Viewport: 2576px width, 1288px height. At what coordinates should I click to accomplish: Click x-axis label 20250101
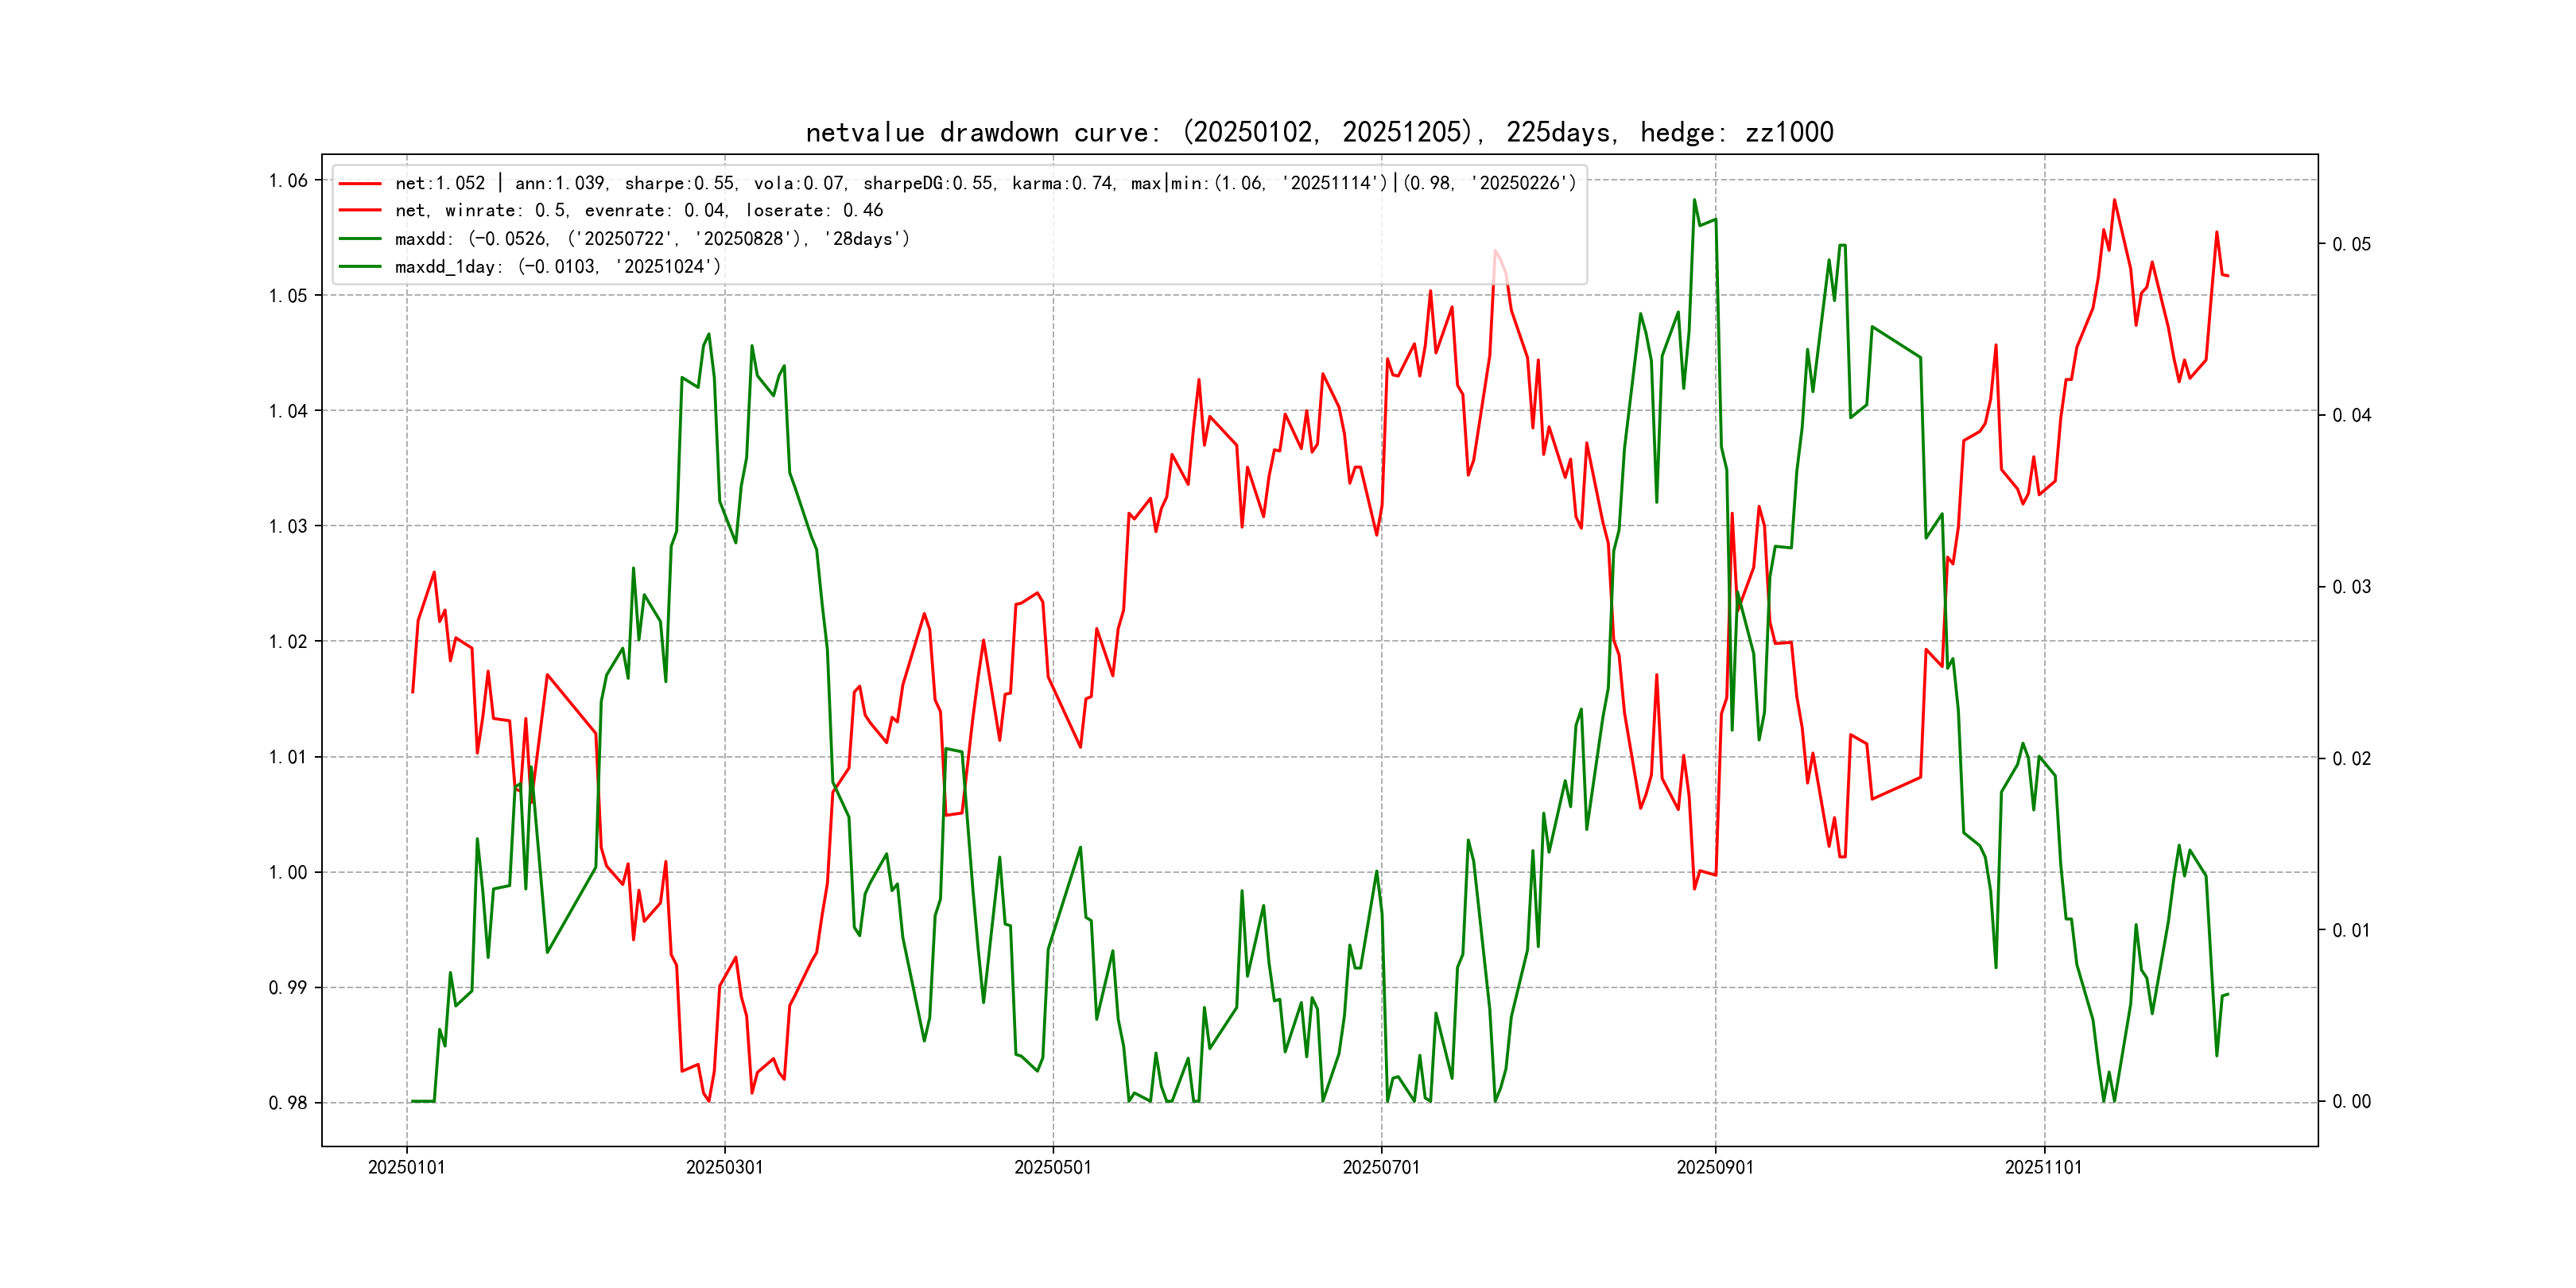pyautogui.click(x=406, y=1168)
